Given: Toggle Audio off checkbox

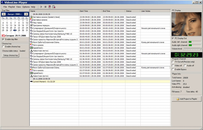Looking at the screenshot, I should click(x=185, y=66).
